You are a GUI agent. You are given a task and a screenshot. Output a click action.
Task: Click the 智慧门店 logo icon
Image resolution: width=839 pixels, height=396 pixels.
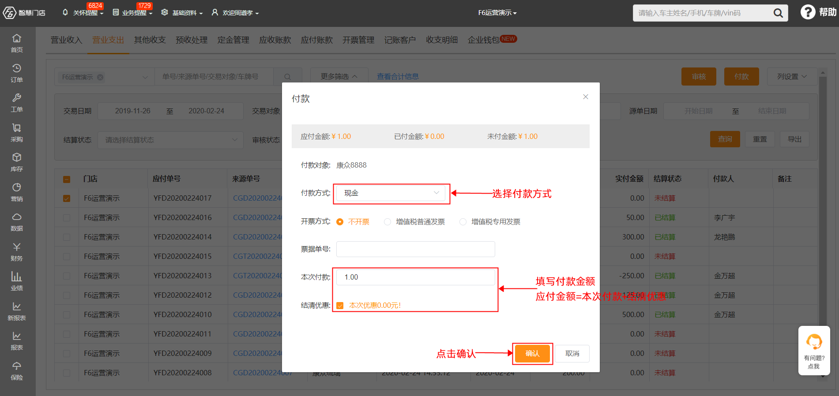(9, 13)
